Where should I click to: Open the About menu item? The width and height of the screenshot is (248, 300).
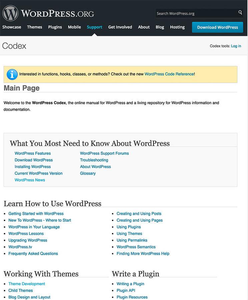pos(144,27)
